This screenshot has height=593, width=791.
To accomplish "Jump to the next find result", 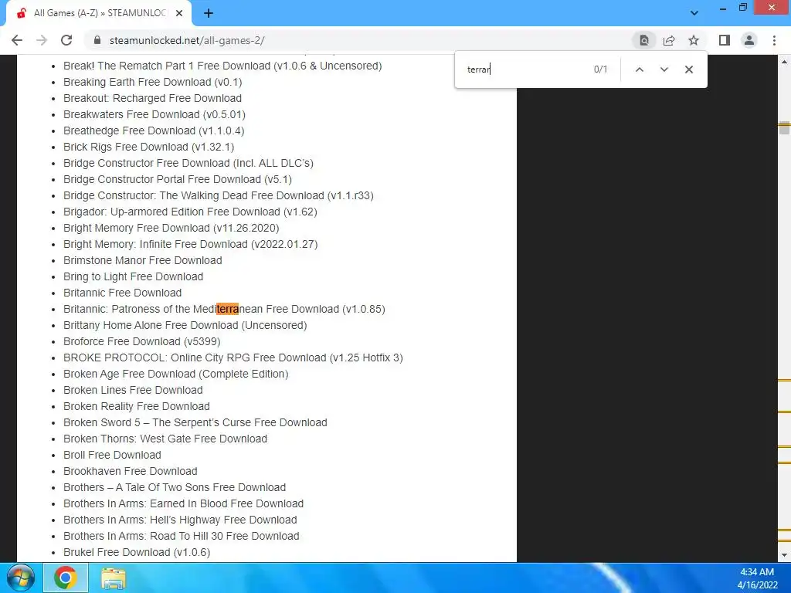I will click(664, 69).
